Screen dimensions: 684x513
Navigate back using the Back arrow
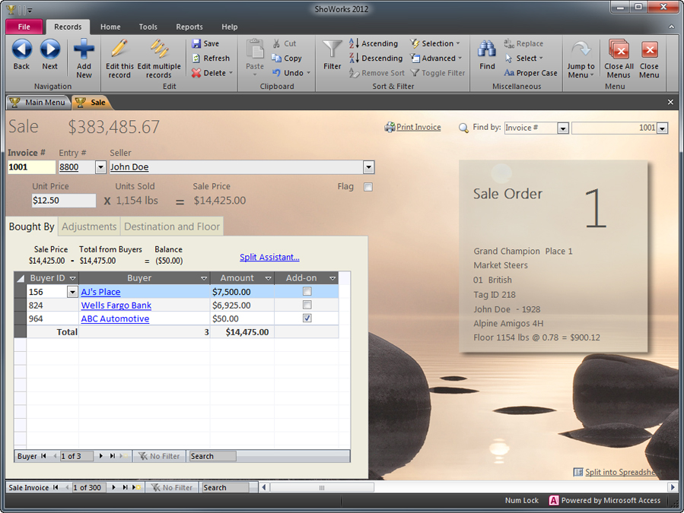[x=21, y=52]
